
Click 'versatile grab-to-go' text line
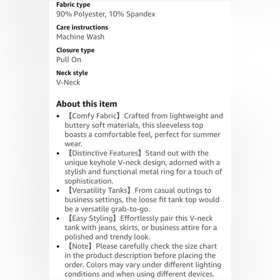coord(107,209)
